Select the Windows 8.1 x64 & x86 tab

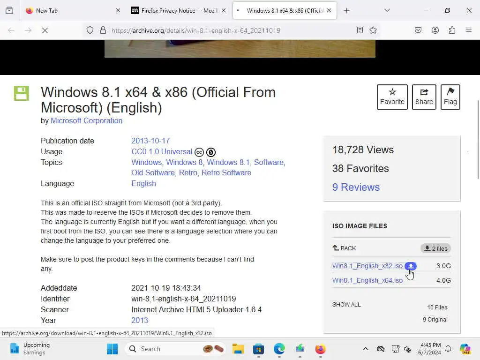(285, 11)
